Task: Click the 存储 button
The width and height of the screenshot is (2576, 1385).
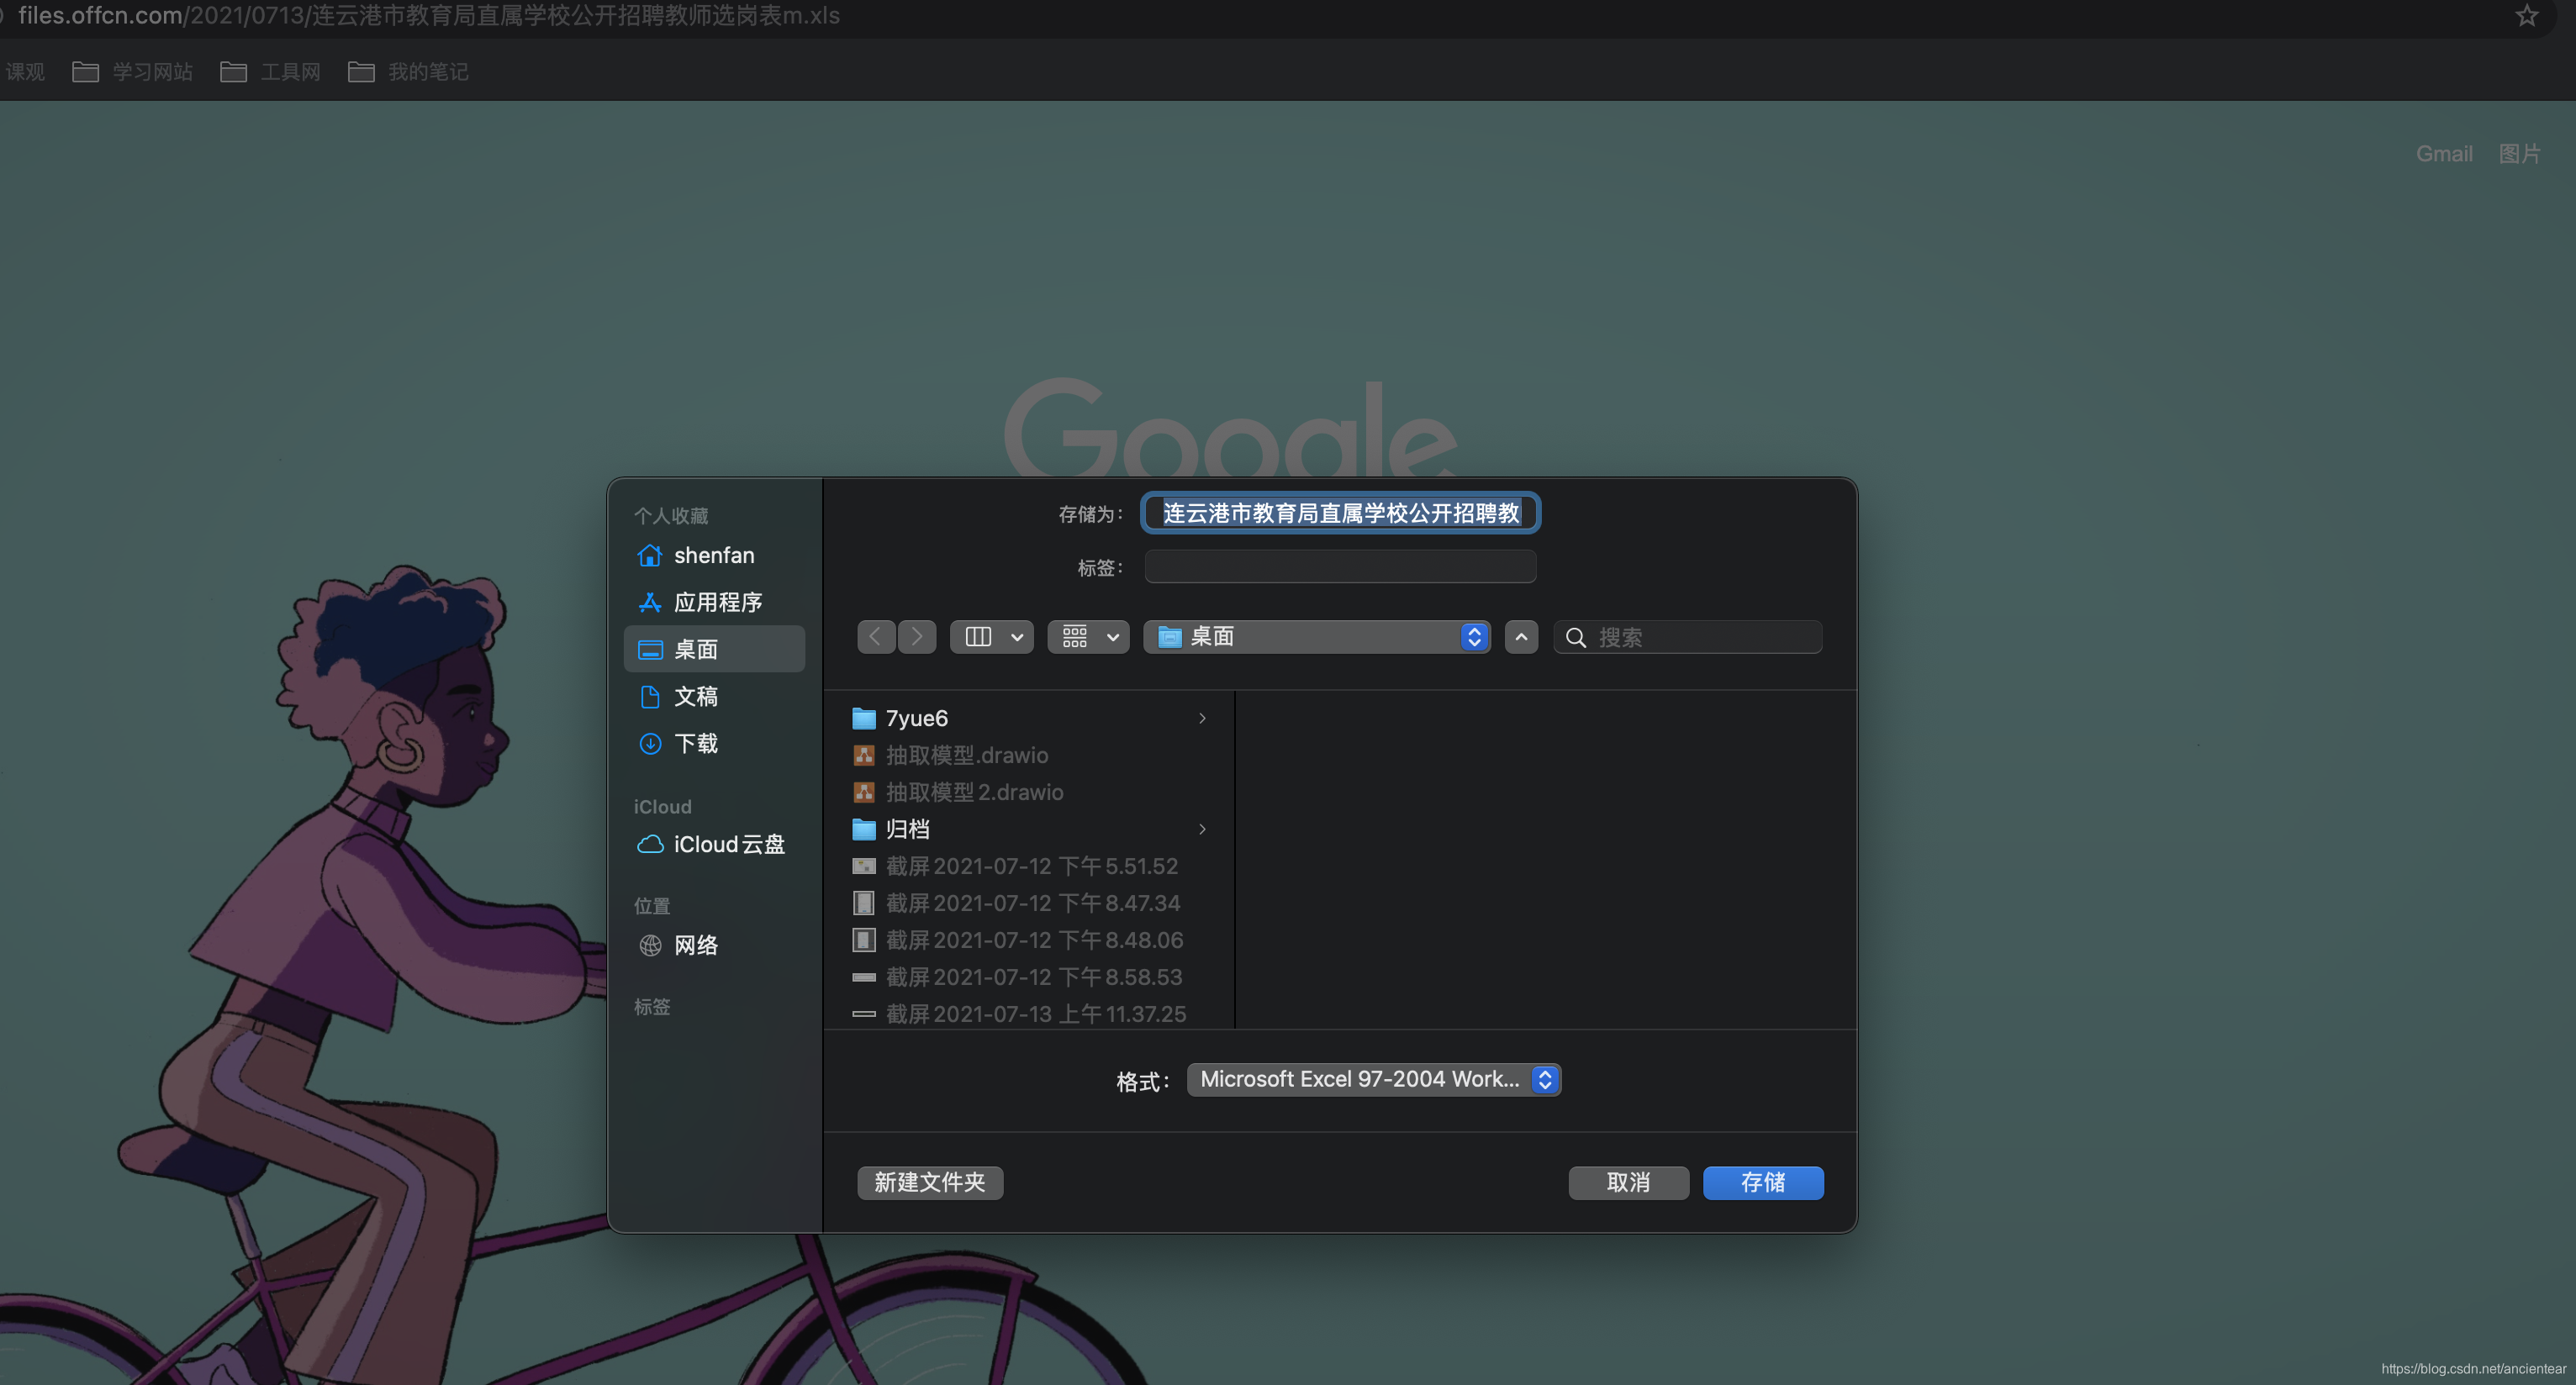Action: 1762,1182
